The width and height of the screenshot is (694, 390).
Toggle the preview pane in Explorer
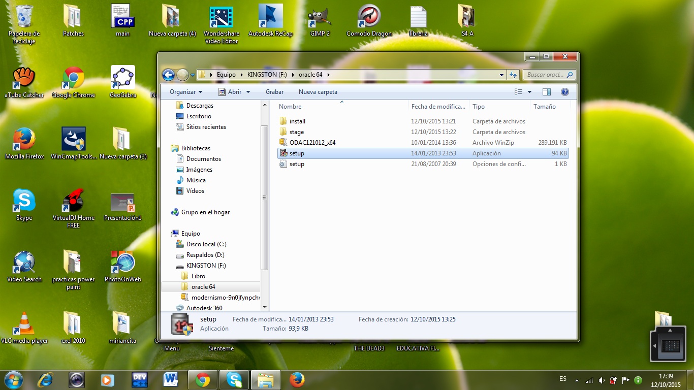click(546, 92)
